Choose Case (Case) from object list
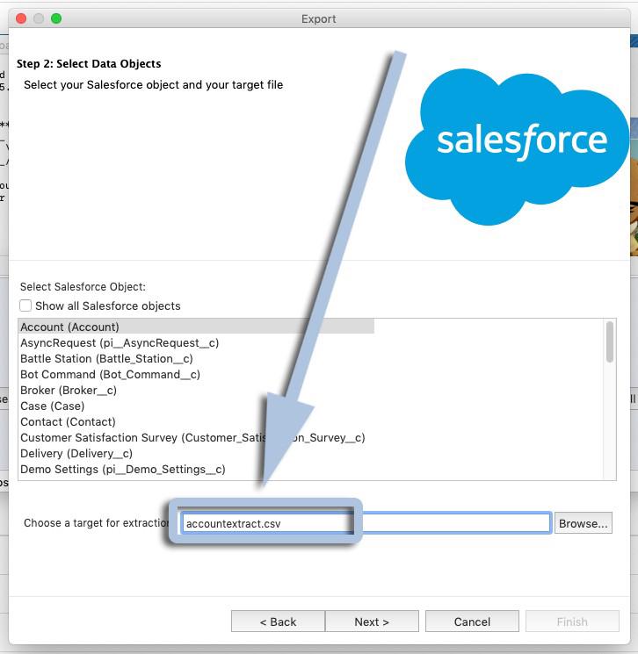The height and width of the screenshot is (654, 638). (53, 406)
